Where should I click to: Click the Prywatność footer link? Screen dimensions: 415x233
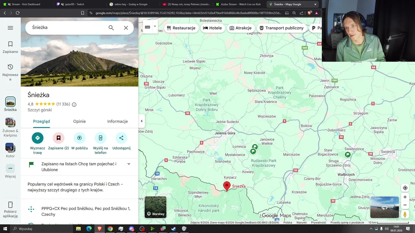(x=319, y=223)
